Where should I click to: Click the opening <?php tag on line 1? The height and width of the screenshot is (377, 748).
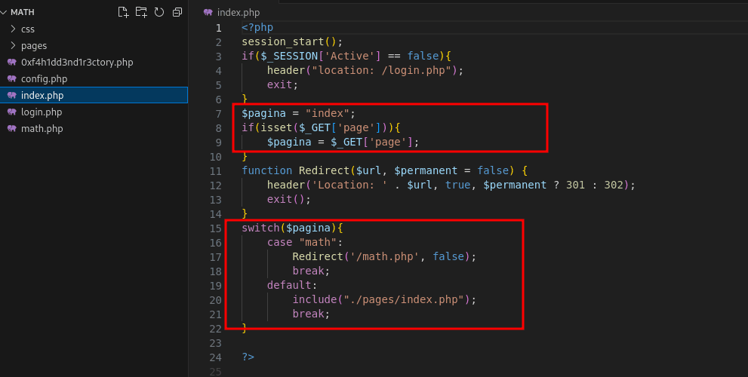pos(257,28)
